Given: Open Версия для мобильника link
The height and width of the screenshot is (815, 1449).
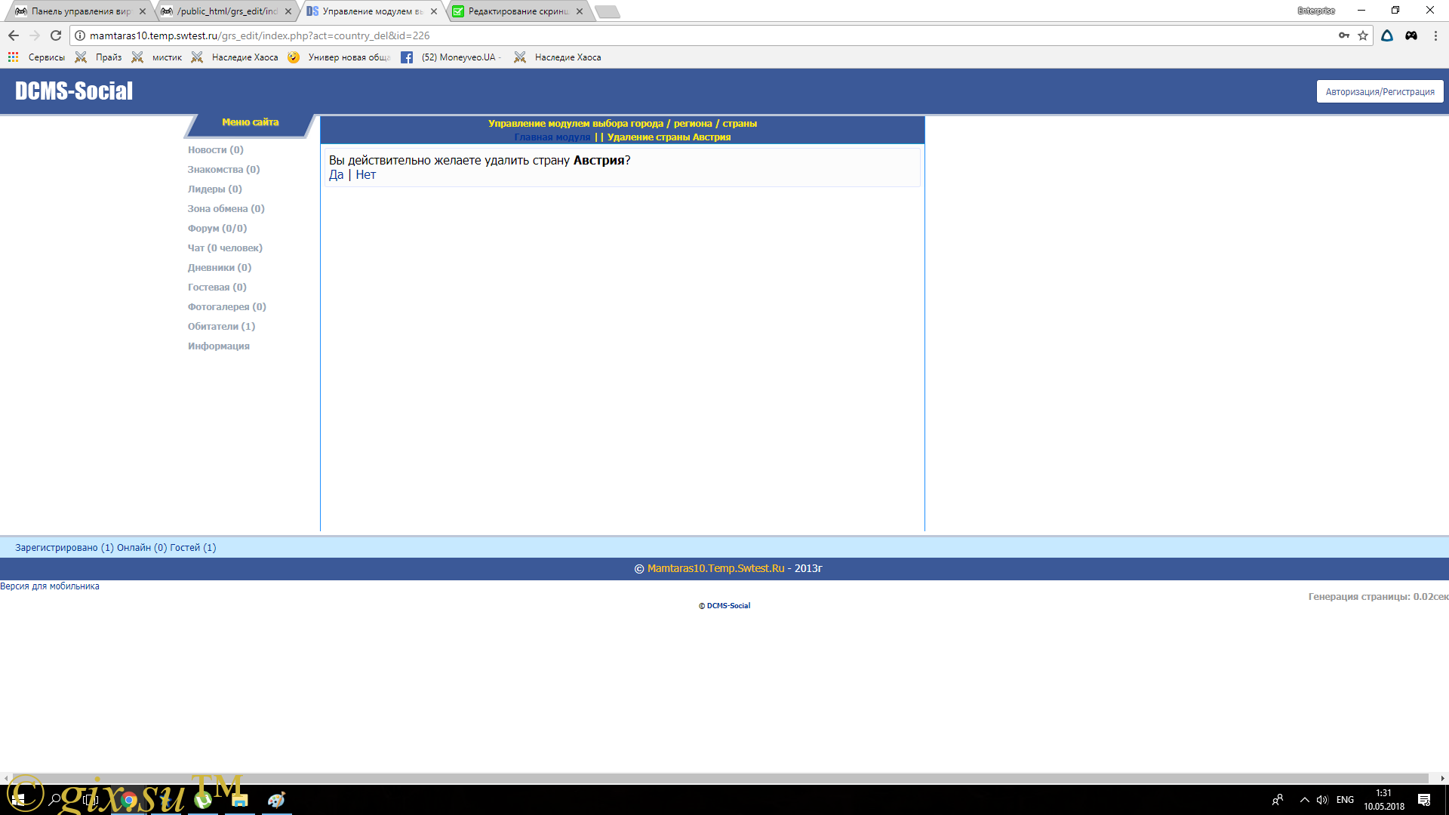Looking at the screenshot, I should click(x=50, y=586).
